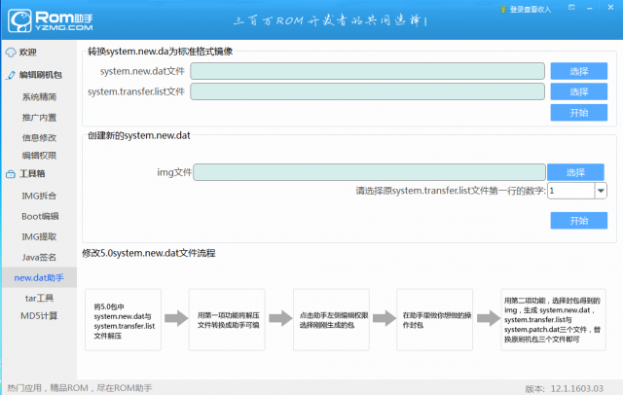Open the Boot编辑 tool

point(40,216)
